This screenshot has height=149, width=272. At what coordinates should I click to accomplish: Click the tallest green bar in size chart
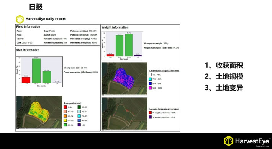point(36,71)
